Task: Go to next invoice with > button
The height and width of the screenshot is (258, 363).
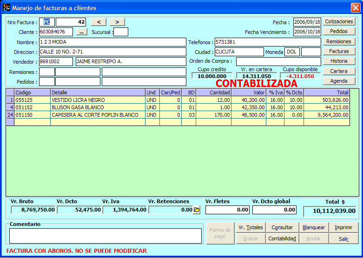Action: [x=117, y=22]
